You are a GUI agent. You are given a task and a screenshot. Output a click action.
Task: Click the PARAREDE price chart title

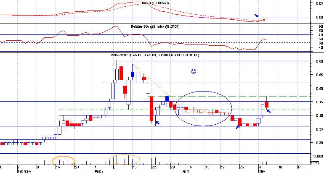coord(155,55)
